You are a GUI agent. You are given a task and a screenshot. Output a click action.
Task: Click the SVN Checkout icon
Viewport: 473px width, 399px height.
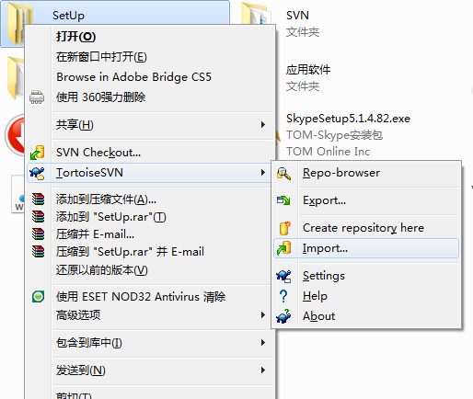click(x=38, y=153)
